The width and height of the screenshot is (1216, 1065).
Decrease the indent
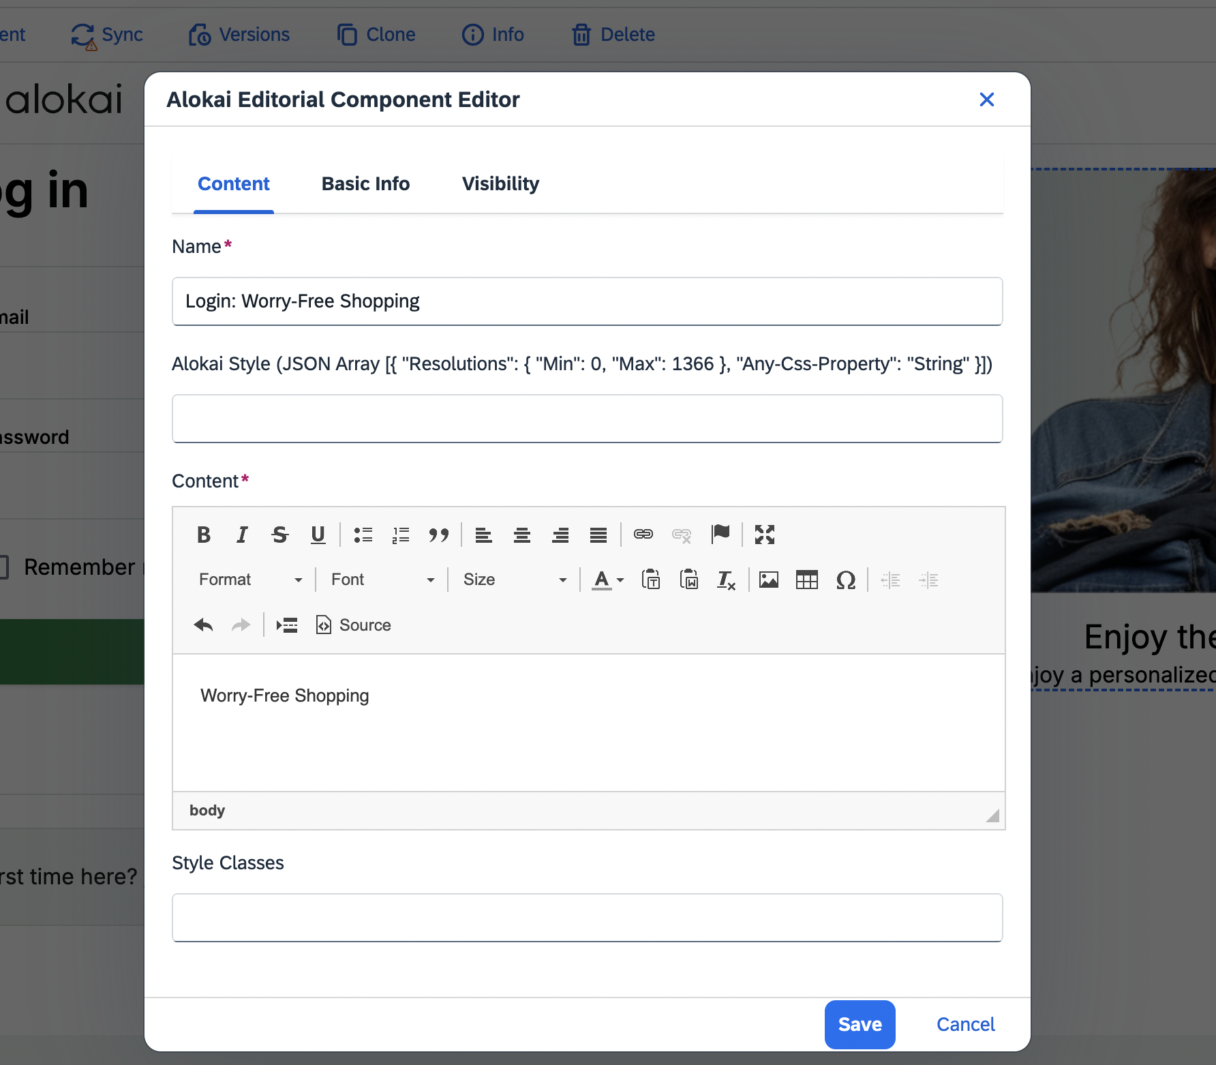point(890,580)
